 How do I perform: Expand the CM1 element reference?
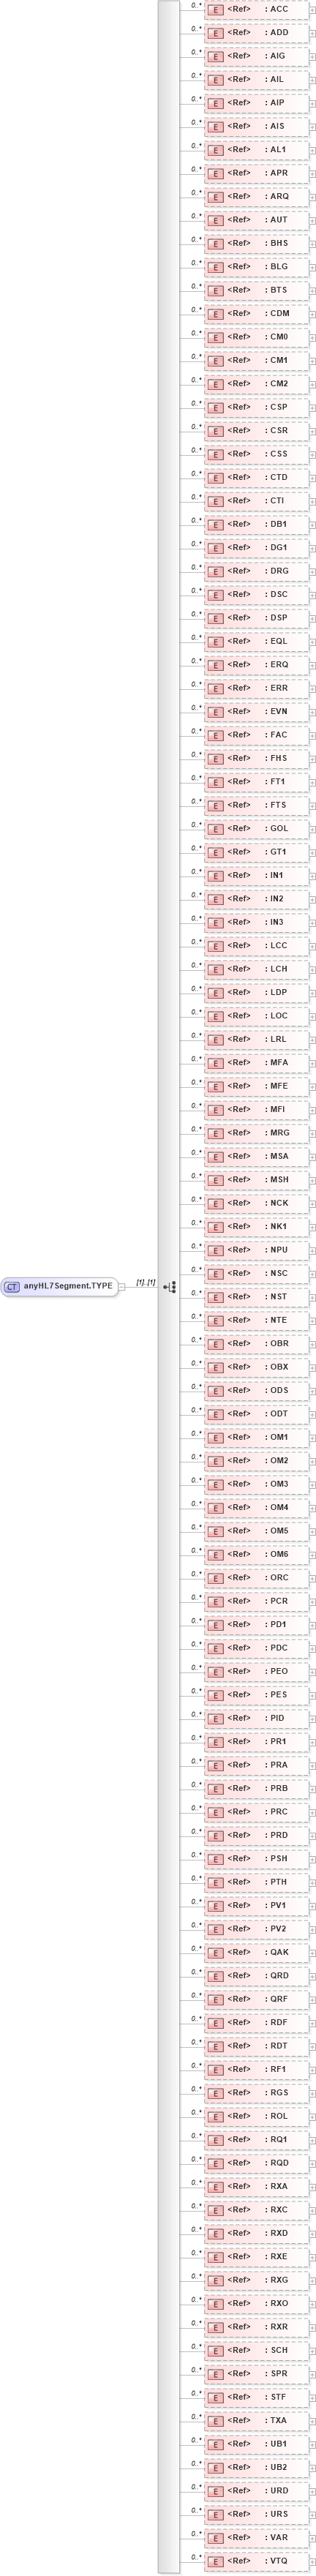coord(312,361)
